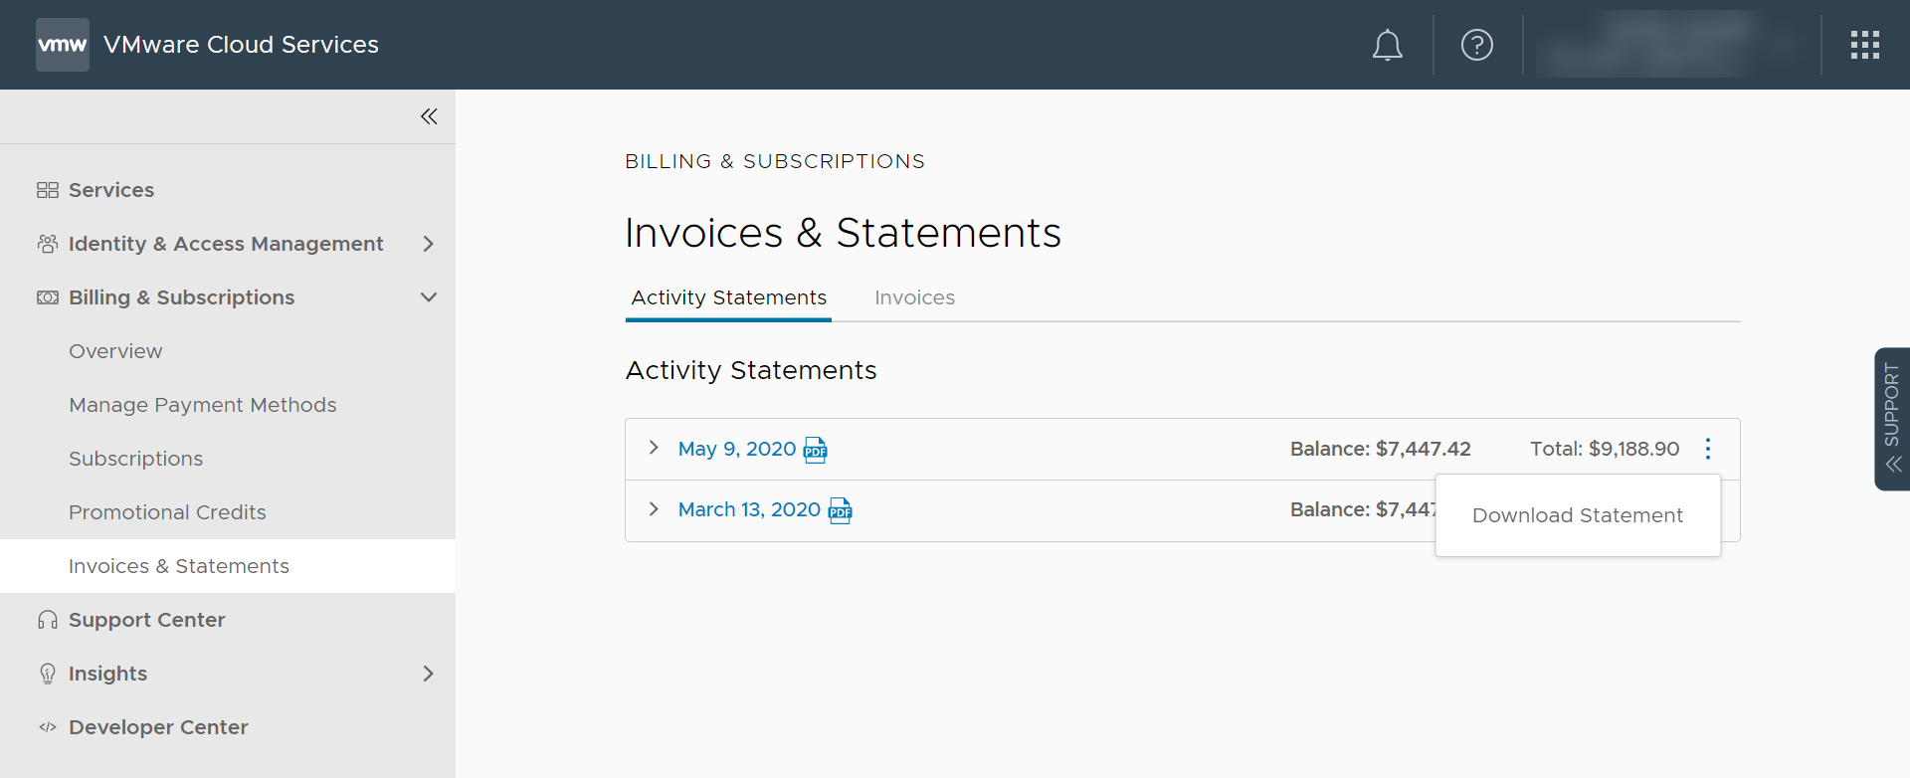
Task: Open the notifications bell
Action: pos(1387,45)
